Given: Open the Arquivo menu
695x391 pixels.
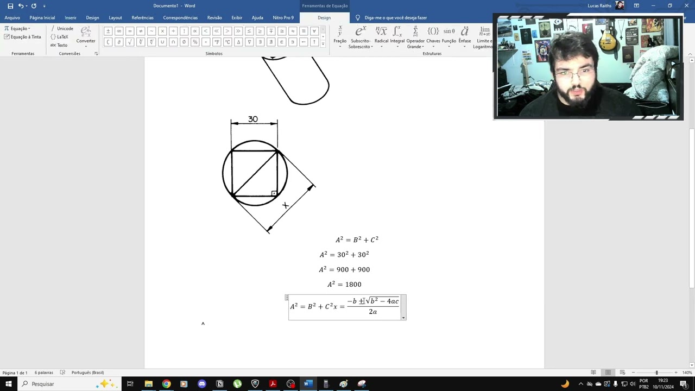Looking at the screenshot, I should (x=12, y=18).
